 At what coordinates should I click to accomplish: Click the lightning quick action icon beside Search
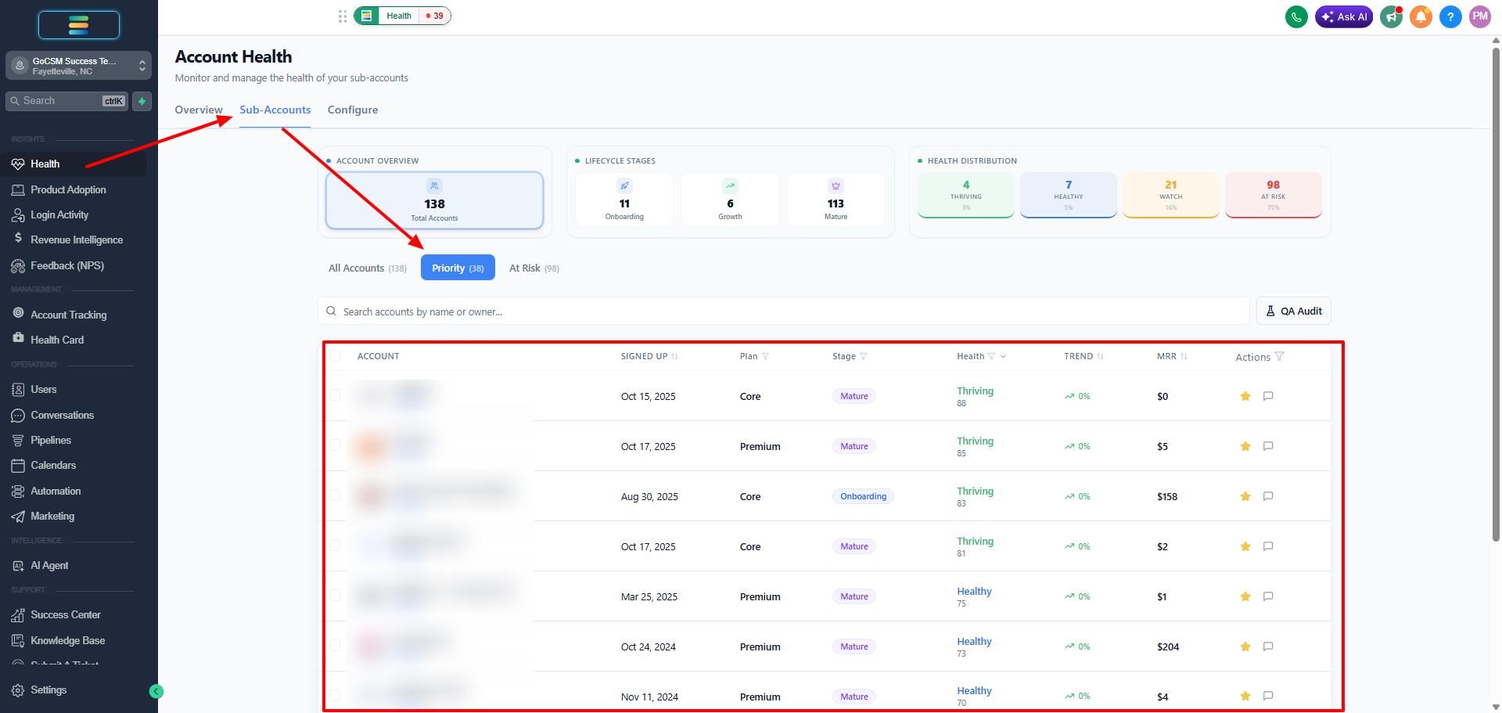(x=142, y=101)
